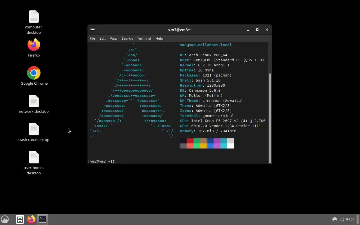Open the network status tray icon
This screenshot has height=225, width=360.
[342, 219]
